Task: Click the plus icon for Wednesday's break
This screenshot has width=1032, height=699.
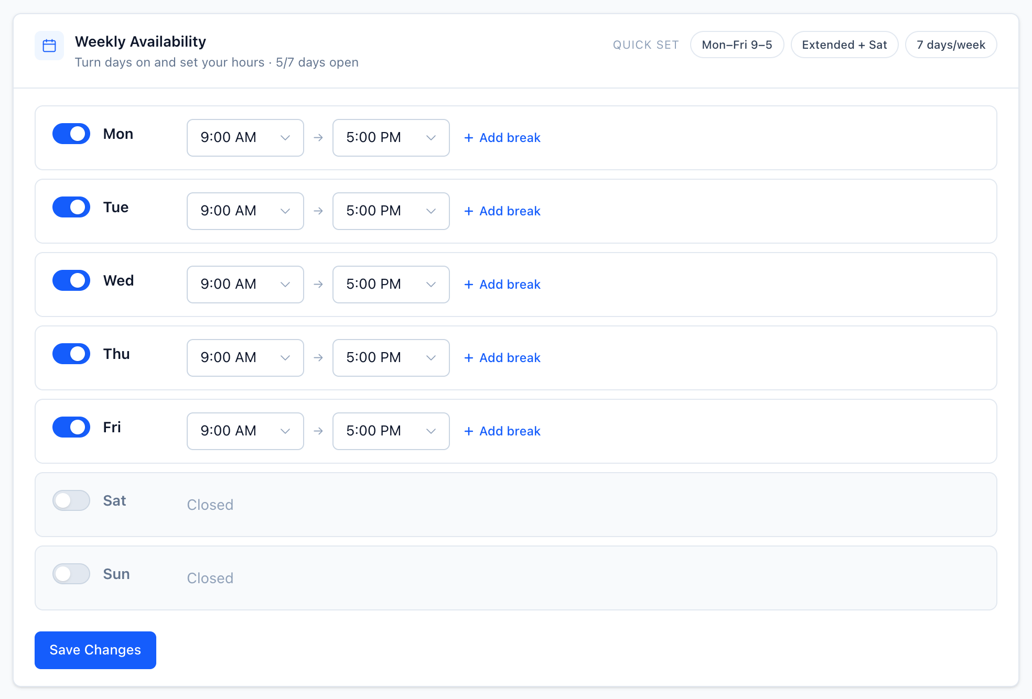Action: (x=469, y=285)
